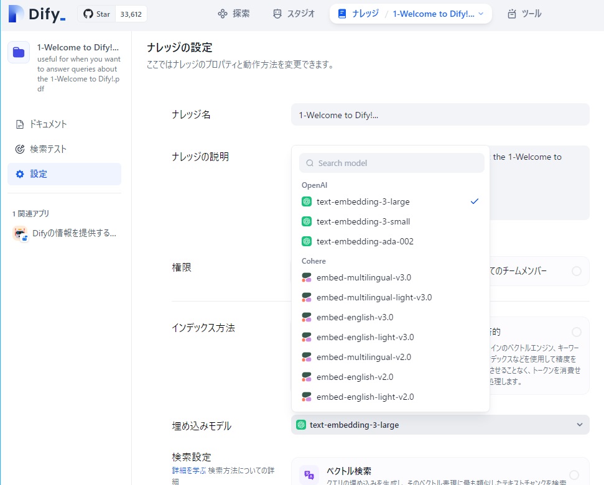Select the ベクトル検索 radio button

point(574,475)
